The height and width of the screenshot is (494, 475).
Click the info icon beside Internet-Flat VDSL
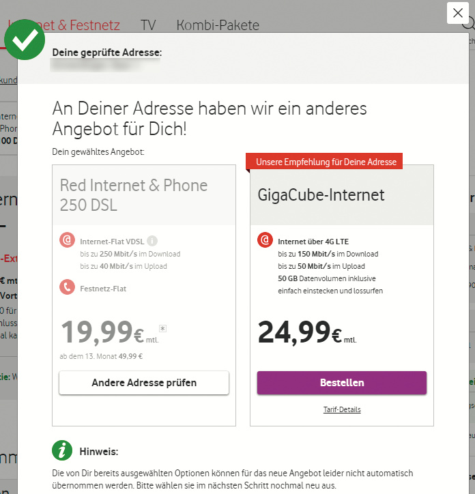coord(152,240)
